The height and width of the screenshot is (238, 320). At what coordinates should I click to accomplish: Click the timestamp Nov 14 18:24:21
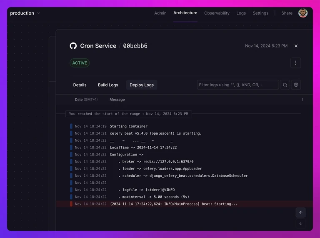[x=90, y=133]
